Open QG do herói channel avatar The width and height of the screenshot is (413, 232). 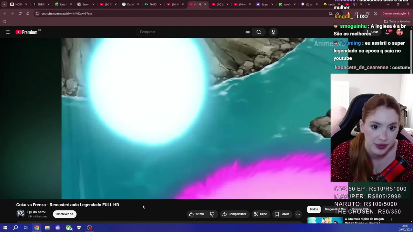(x=21, y=214)
